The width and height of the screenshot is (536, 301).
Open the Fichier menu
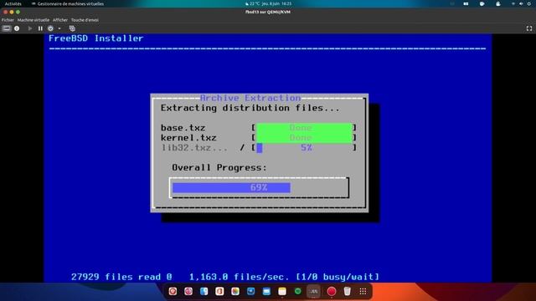[x=8, y=20]
